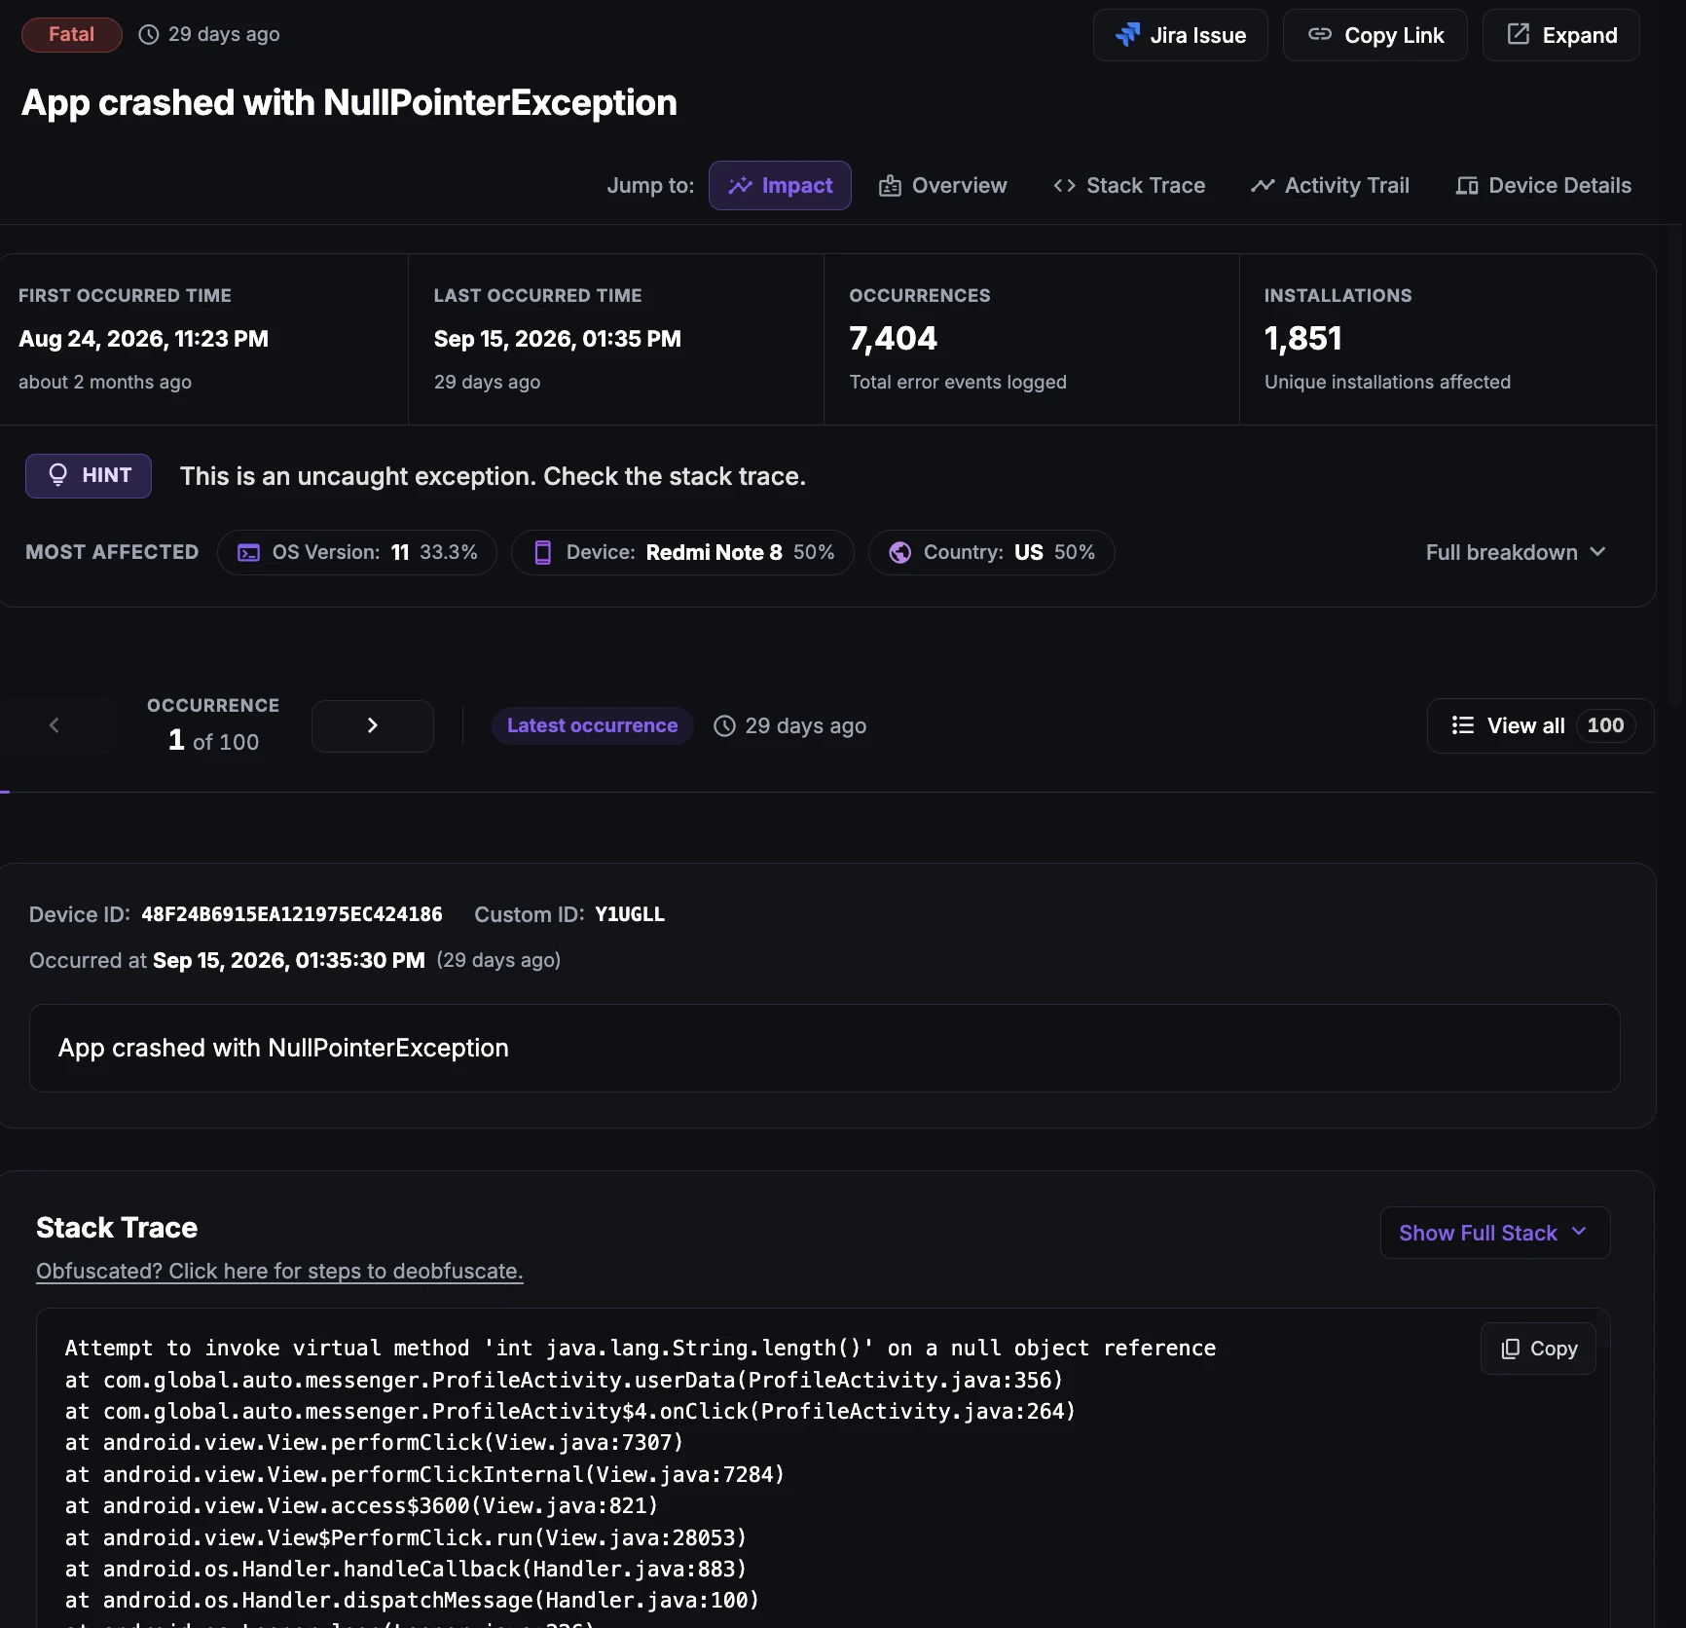Click the View.java:7307 performClick stack line

pos(374,1442)
